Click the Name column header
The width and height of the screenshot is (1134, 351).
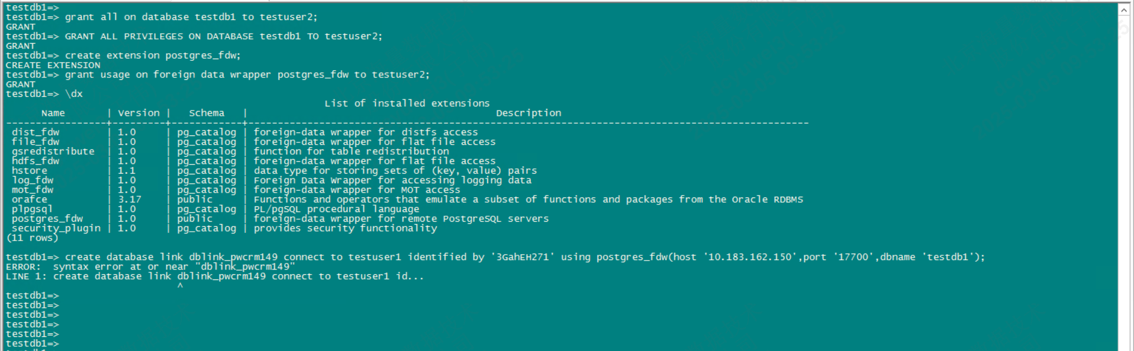53,113
